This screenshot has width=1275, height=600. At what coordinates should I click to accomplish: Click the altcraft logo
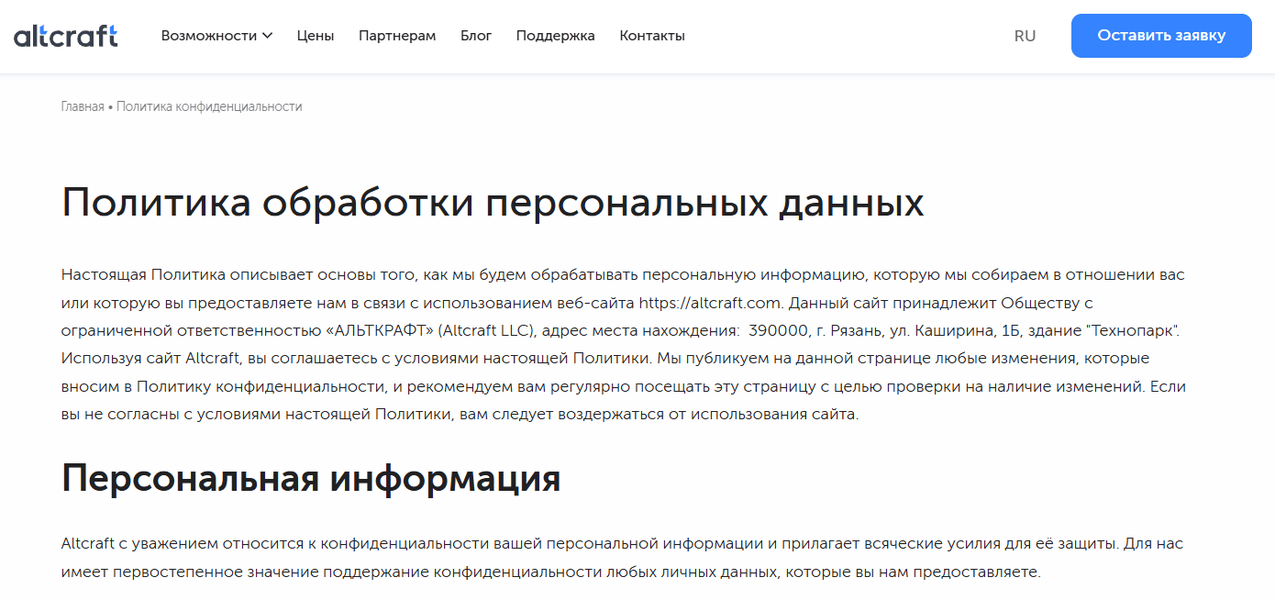(x=65, y=36)
